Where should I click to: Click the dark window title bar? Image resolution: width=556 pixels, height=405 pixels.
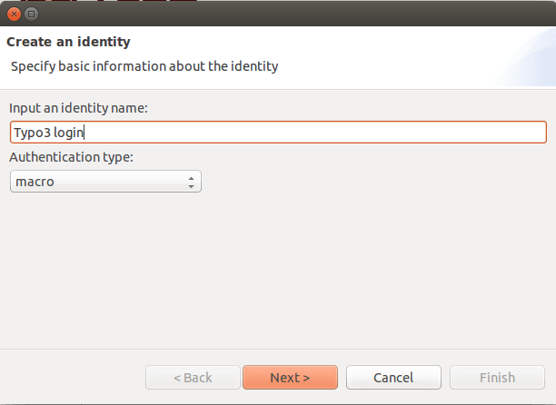click(x=283, y=14)
